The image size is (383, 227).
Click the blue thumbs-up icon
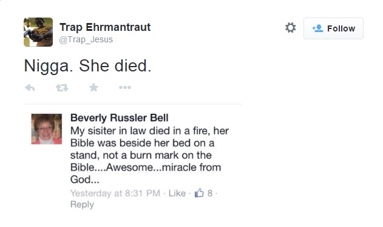tap(199, 193)
